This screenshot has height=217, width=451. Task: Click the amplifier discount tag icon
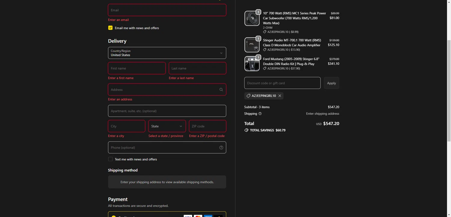pos(265,50)
